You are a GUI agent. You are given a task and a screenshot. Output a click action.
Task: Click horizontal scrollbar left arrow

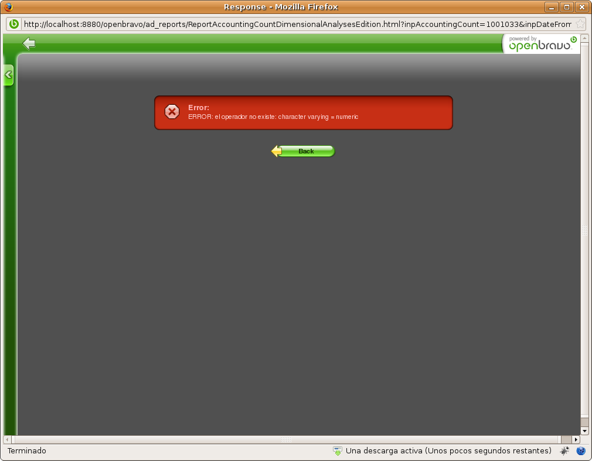click(x=7, y=439)
